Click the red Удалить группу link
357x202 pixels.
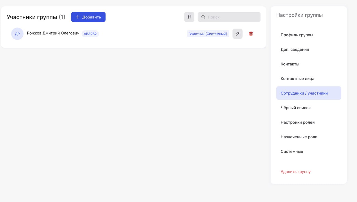[295, 172]
